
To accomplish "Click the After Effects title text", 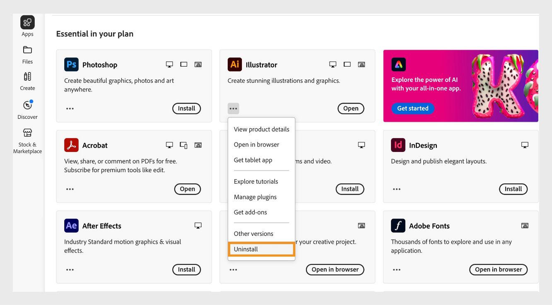I will (102, 226).
